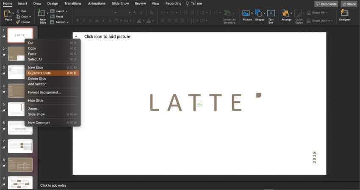
Task: Select Format Background... in context menu
Action: pyautogui.click(x=44, y=92)
